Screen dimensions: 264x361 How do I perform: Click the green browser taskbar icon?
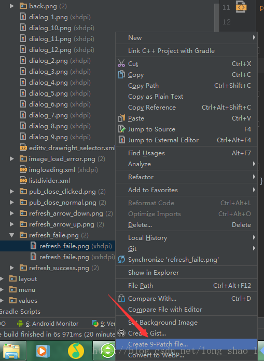[x=108, y=351]
